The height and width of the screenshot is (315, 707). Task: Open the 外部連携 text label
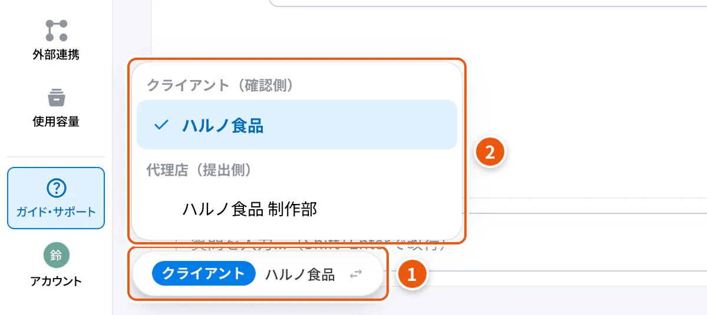(x=56, y=55)
